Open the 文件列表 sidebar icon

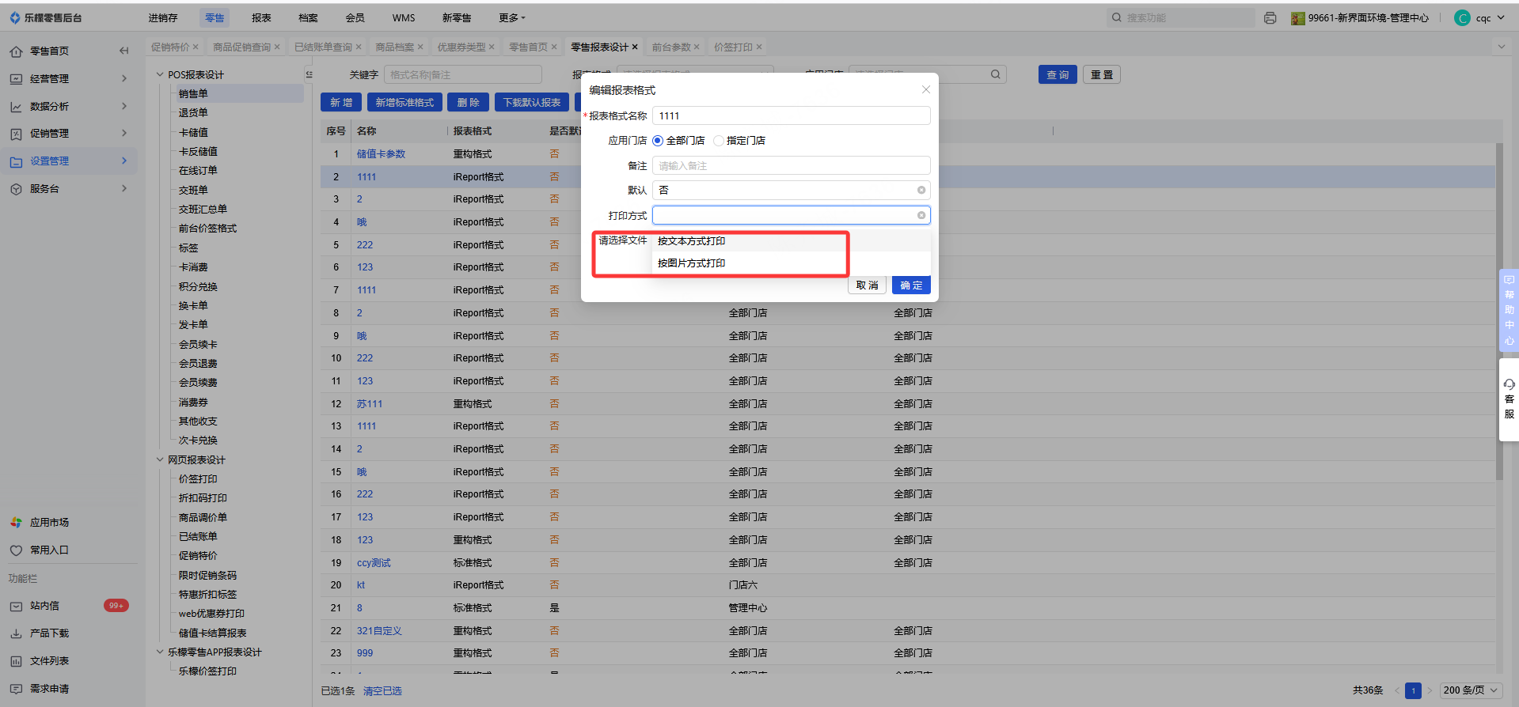(x=16, y=661)
